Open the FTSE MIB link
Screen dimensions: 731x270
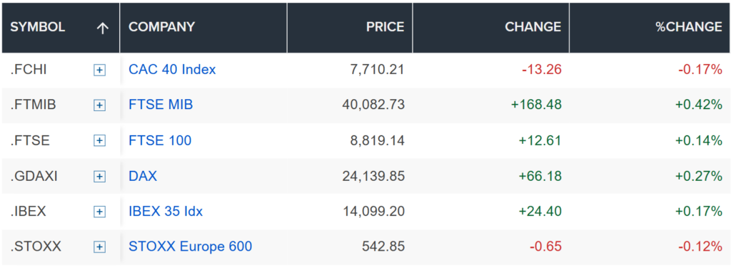(x=161, y=105)
